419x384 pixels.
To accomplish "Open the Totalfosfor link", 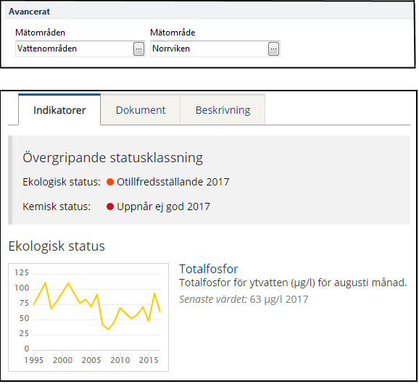I will click(x=209, y=269).
